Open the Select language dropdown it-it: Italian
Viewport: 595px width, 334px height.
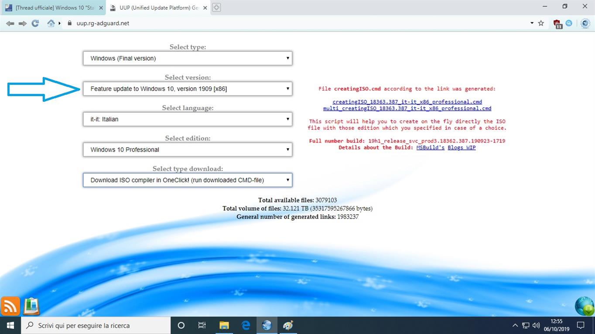click(x=188, y=119)
